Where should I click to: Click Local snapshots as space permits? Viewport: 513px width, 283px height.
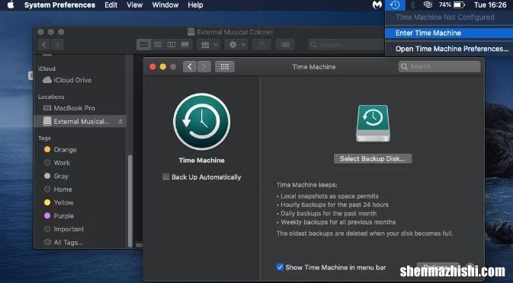pyautogui.click(x=329, y=196)
